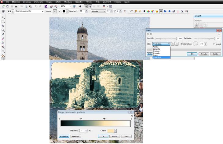This screenshot has width=223, height=144.
Task: Open the zoom level dropdown showing 20%
Action: (70, 6)
